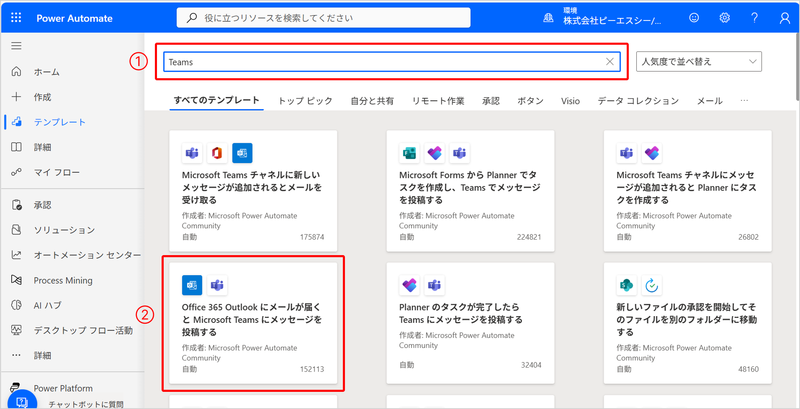The height and width of the screenshot is (409, 800).
Task: Click the chatbot icon at bottom left
Action: (22, 402)
